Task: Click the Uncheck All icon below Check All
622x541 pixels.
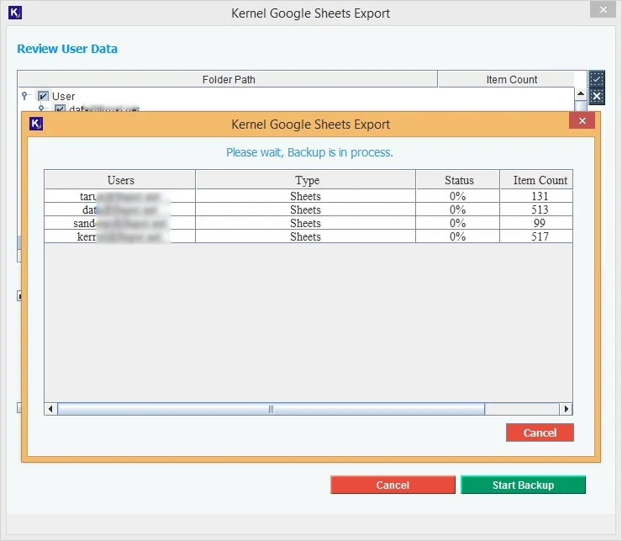Action: (x=597, y=96)
